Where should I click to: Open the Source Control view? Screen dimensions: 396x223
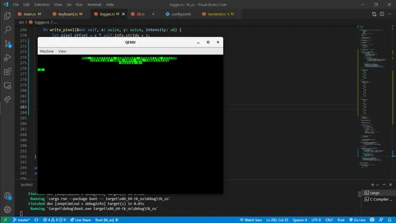coord(7,44)
